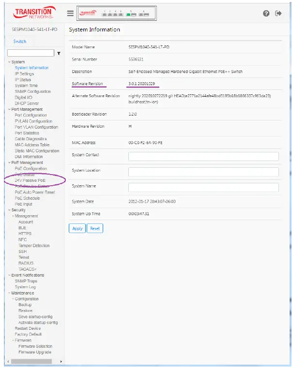
Task: Open Port VLAN Configuration page
Action: coord(36,127)
